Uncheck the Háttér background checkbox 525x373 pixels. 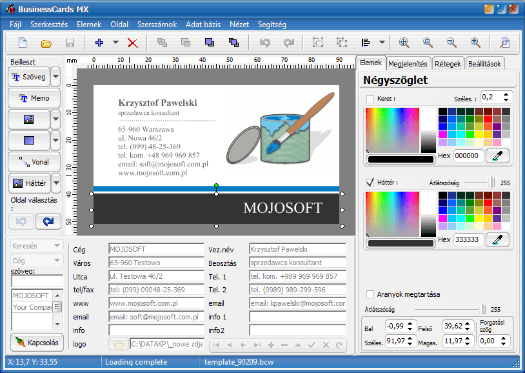coord(370,183)
